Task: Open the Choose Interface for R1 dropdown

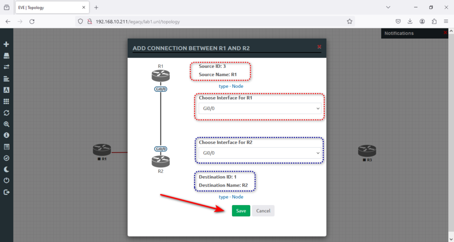Action: [260, 109]
